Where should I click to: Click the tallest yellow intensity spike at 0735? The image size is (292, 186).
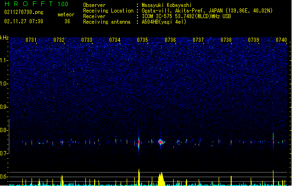coord(139,177)
